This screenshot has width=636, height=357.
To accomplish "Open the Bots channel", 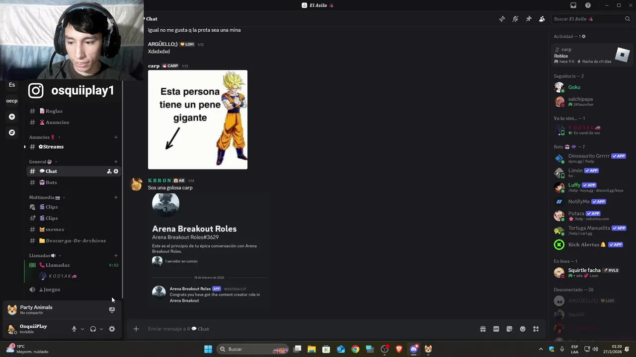I will [x=73, y=182].
